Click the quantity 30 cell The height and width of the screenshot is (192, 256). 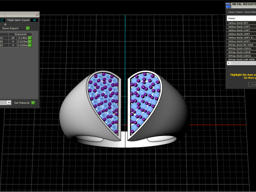[x=13, y=38]
